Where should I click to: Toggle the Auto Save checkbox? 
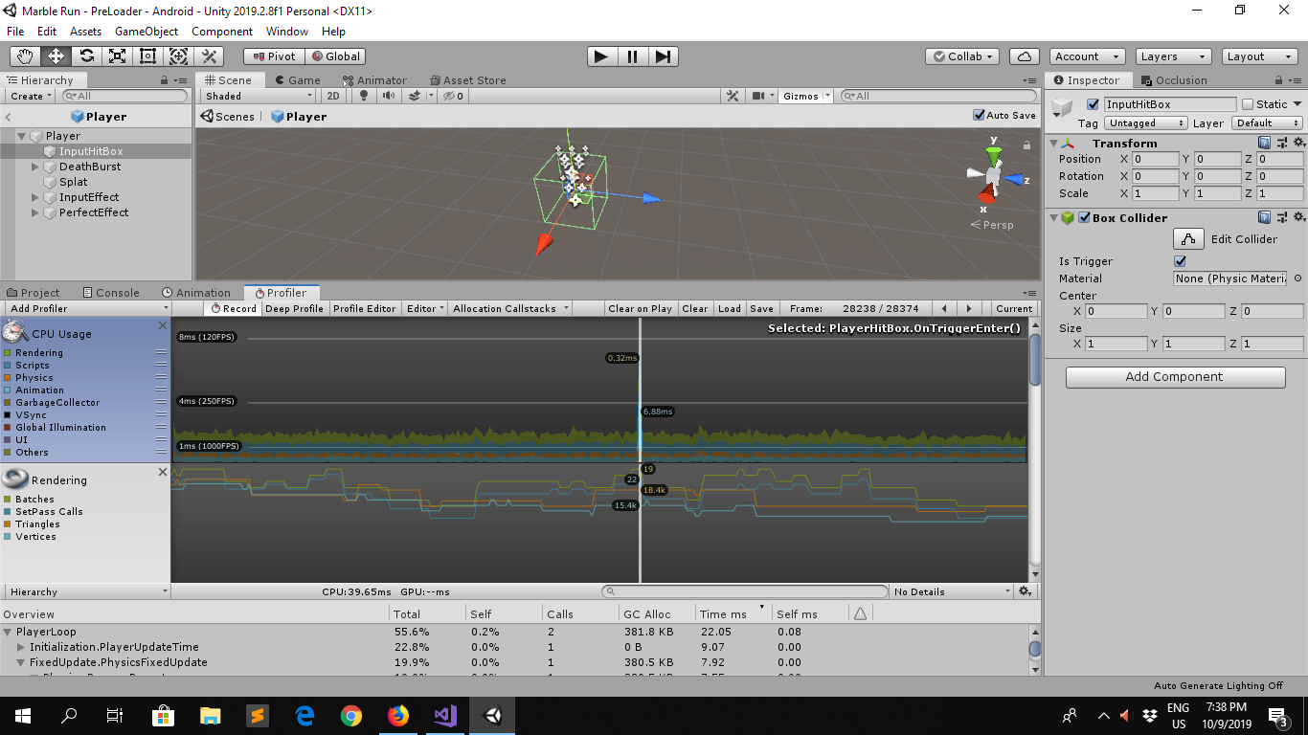pyautogui.click(x=979, y=115)
